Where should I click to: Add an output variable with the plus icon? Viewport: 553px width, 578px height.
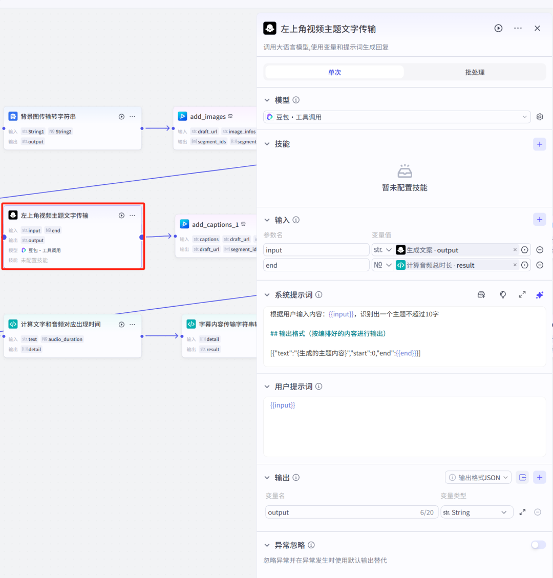539,477
